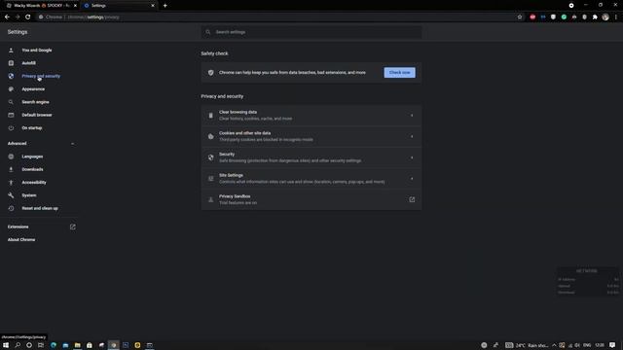The image size is (623, 350).
Task: Open Privacy Sandbox row
Action: 311,199
